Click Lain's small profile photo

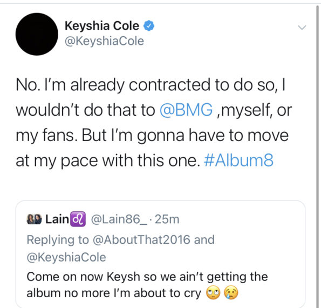coord(34,219)
